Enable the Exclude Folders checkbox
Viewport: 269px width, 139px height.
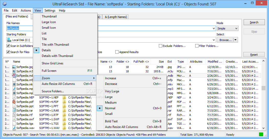tap(160, 46)
